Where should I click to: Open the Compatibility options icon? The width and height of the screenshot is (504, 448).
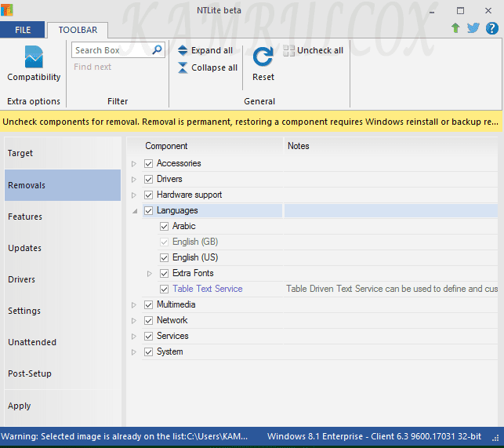[34, 56]
